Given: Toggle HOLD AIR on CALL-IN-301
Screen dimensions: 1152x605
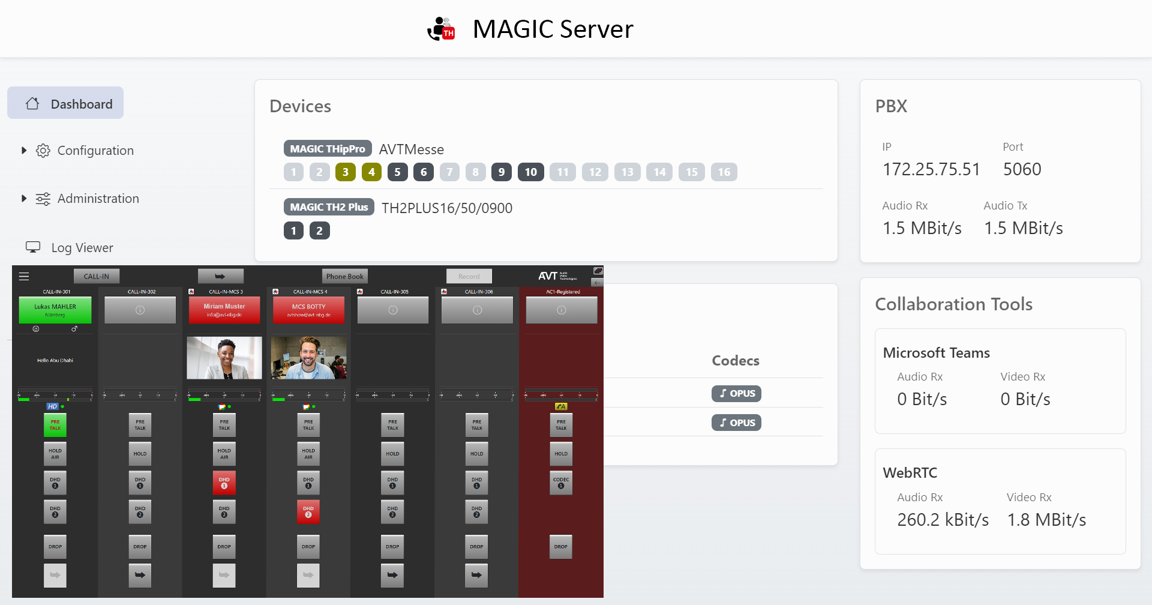Looking at the screenshot, I should point(55,454).
